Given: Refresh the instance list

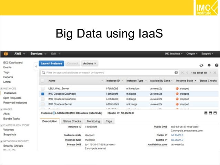Looking at the screenshot, I should [x=201, y=65].
